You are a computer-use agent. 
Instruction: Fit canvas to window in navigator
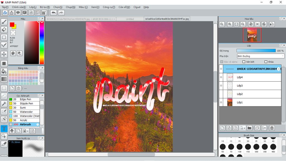[236, 24]
